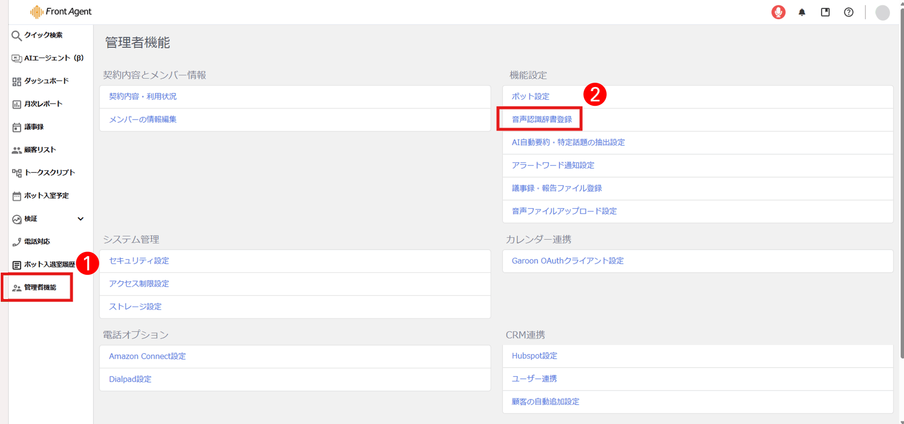Click the Front Agent logo
Viewport: 904px width, 424px height.
pyautogui.click(x=61, y=12)
